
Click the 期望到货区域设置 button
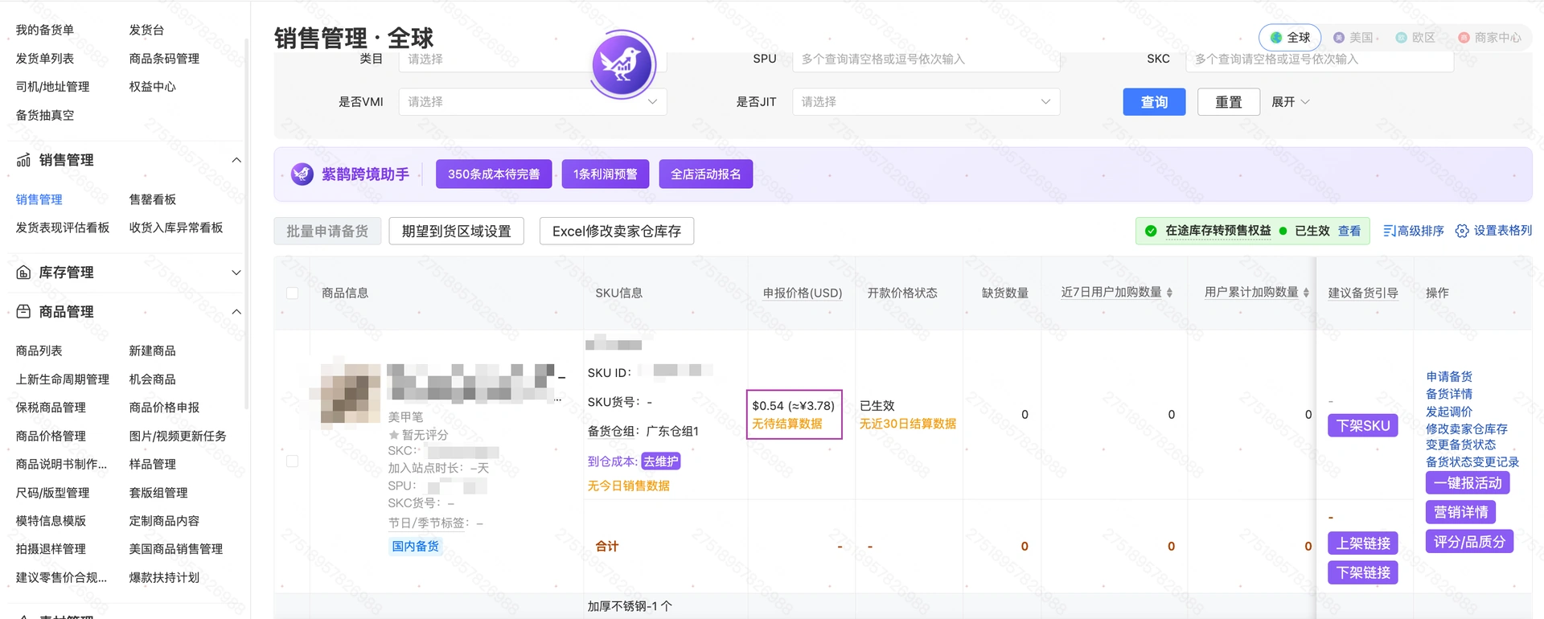(456, 231)
